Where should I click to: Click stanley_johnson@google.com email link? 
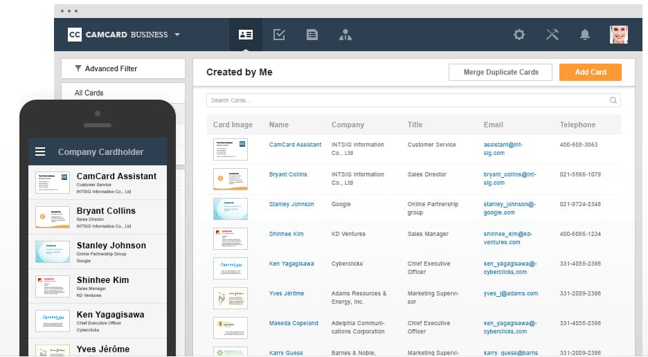point(510,208)
